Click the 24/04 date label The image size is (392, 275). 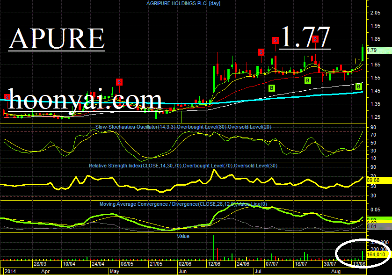pyautogui.click(x=98, y=264)
